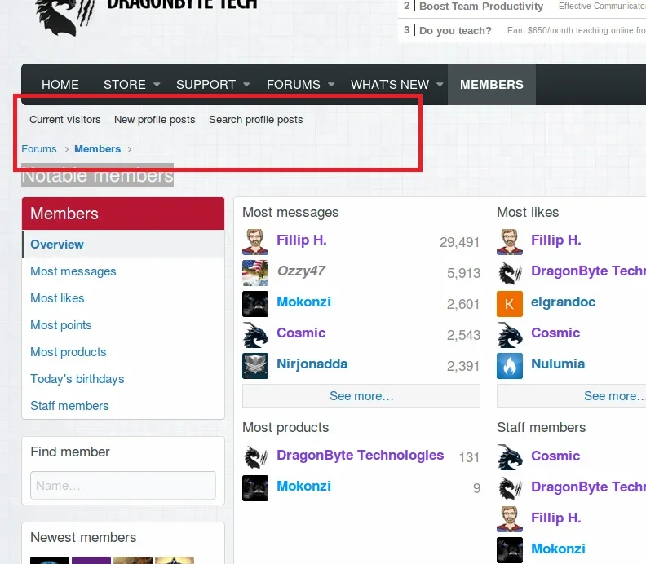The width and height of the screenshot is (646, 564).
Task: Open Cosmic's avatar in Staff members
Action: pos(510,457)
